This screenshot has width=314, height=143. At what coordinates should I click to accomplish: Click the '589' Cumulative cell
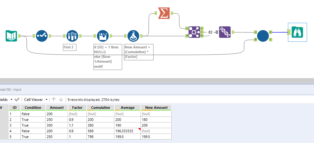pyautogui.click(x=100, y=131)
